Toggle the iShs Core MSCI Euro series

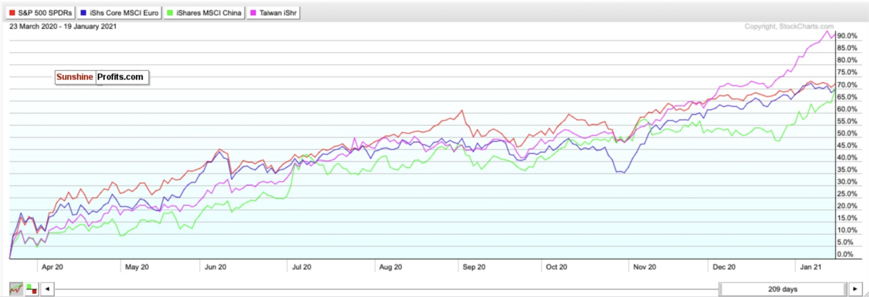[x=119, y=13]
